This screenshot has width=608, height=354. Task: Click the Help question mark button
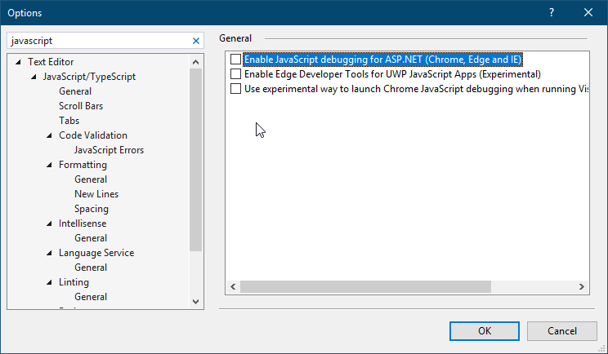click(552, 12)
